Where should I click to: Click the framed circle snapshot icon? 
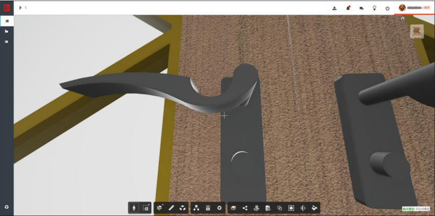coord(291,208)
